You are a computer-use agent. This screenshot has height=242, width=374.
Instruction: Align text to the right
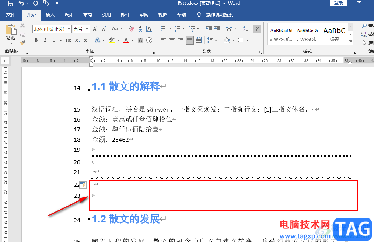[x=181, y=40]
